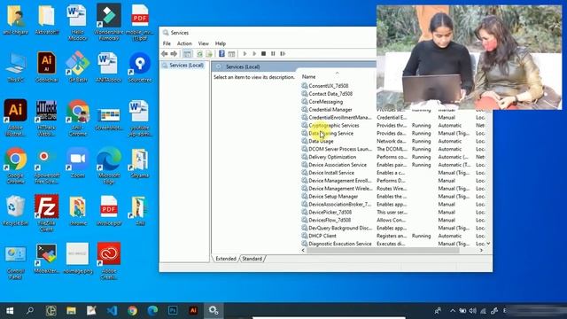
Task: Open the Action menu in Services
Action: pyautogui.click(x=184, y=43)
